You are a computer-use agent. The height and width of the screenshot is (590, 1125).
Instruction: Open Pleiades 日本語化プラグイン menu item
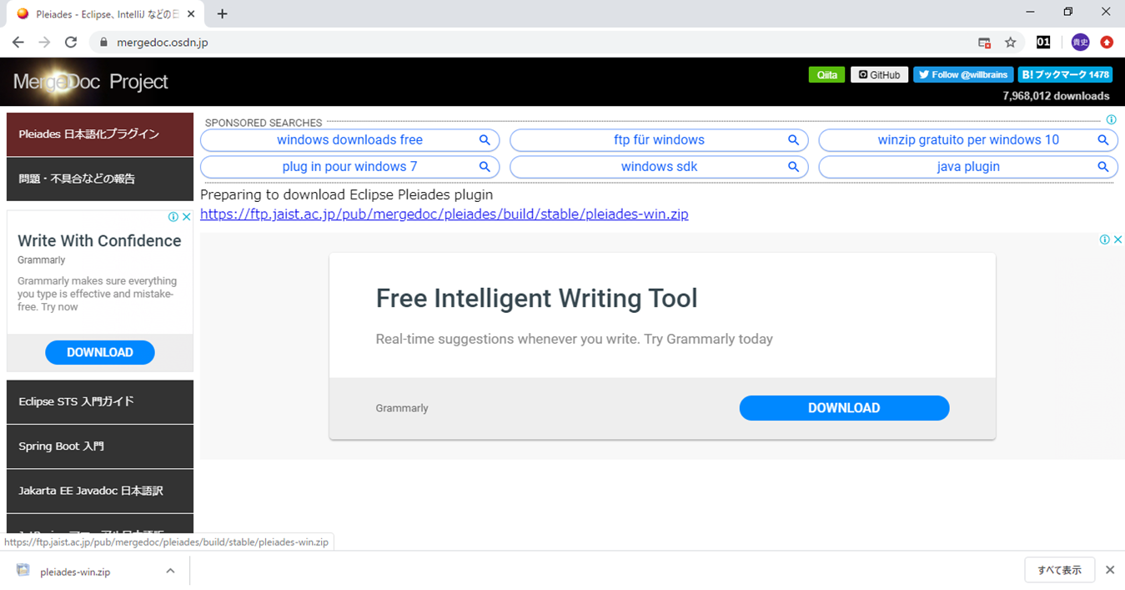click(x=100, y=134)
